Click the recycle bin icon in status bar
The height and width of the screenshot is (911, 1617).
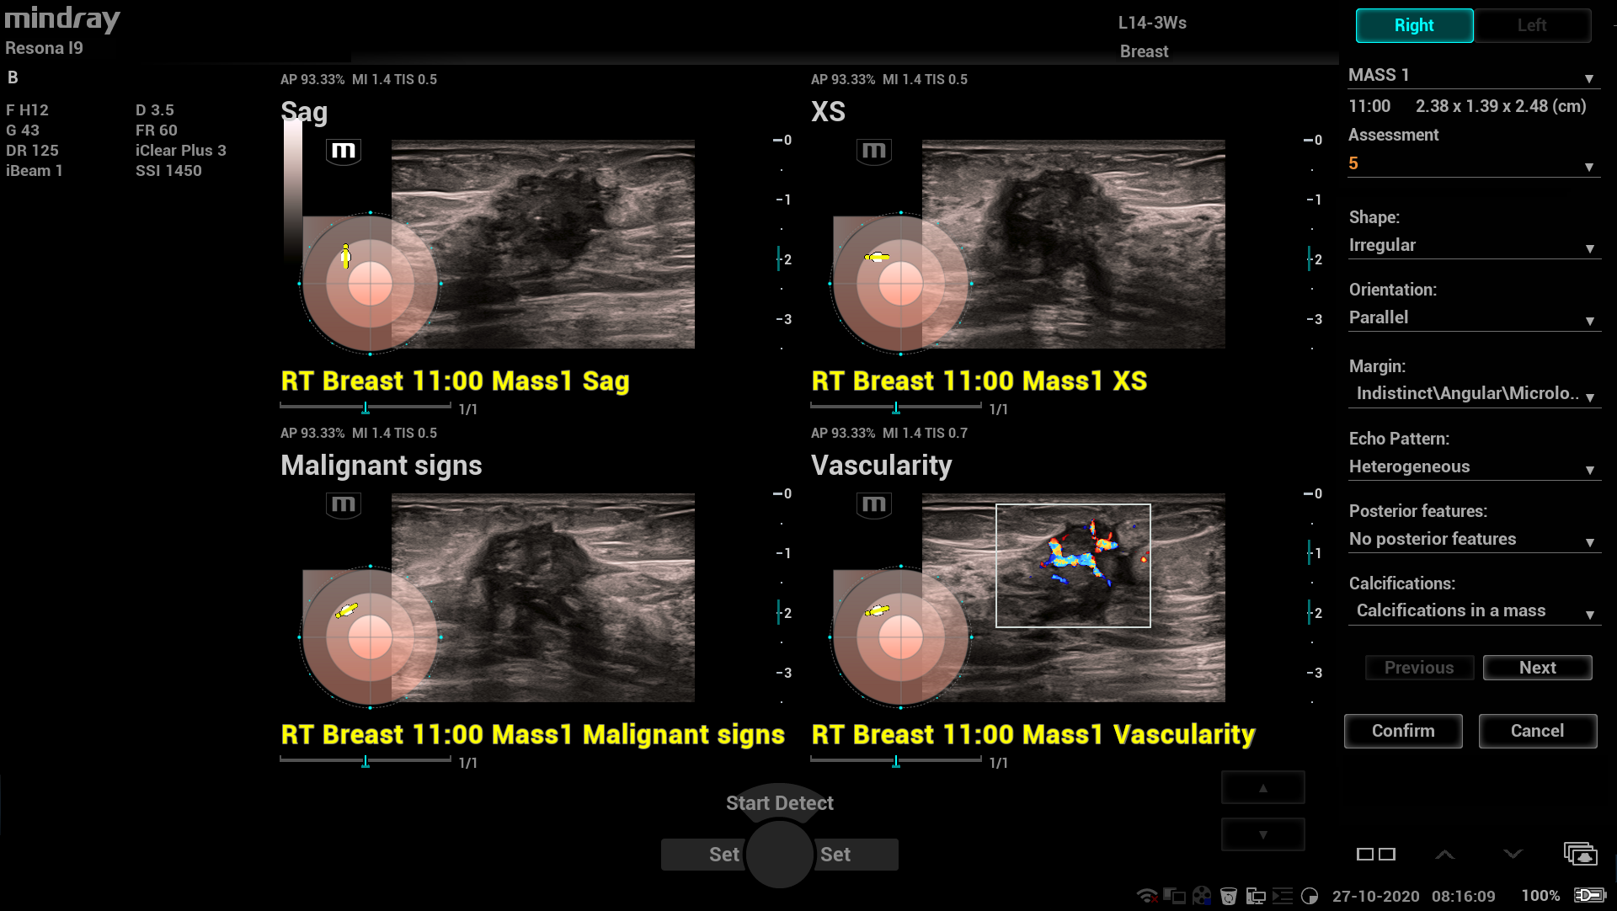point(1229,896)
